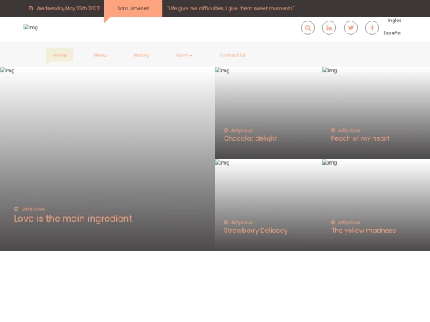Open the Contact Us page
This screenshot has width=430, height=322.
point(233,56)
